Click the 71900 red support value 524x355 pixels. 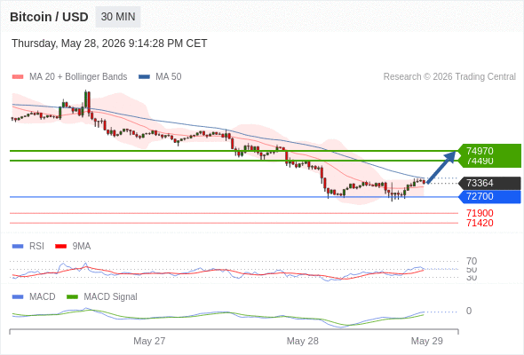coord(480,213)
